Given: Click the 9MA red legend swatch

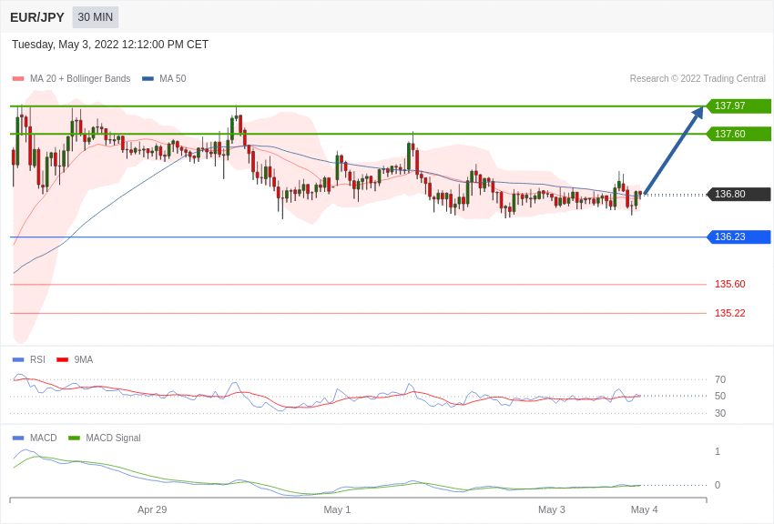Looking at the screenshot, I should [62, 360].
